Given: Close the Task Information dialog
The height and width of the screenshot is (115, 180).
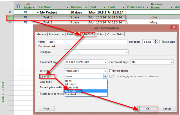Looking at the screenshot, I should pos(172,28).
